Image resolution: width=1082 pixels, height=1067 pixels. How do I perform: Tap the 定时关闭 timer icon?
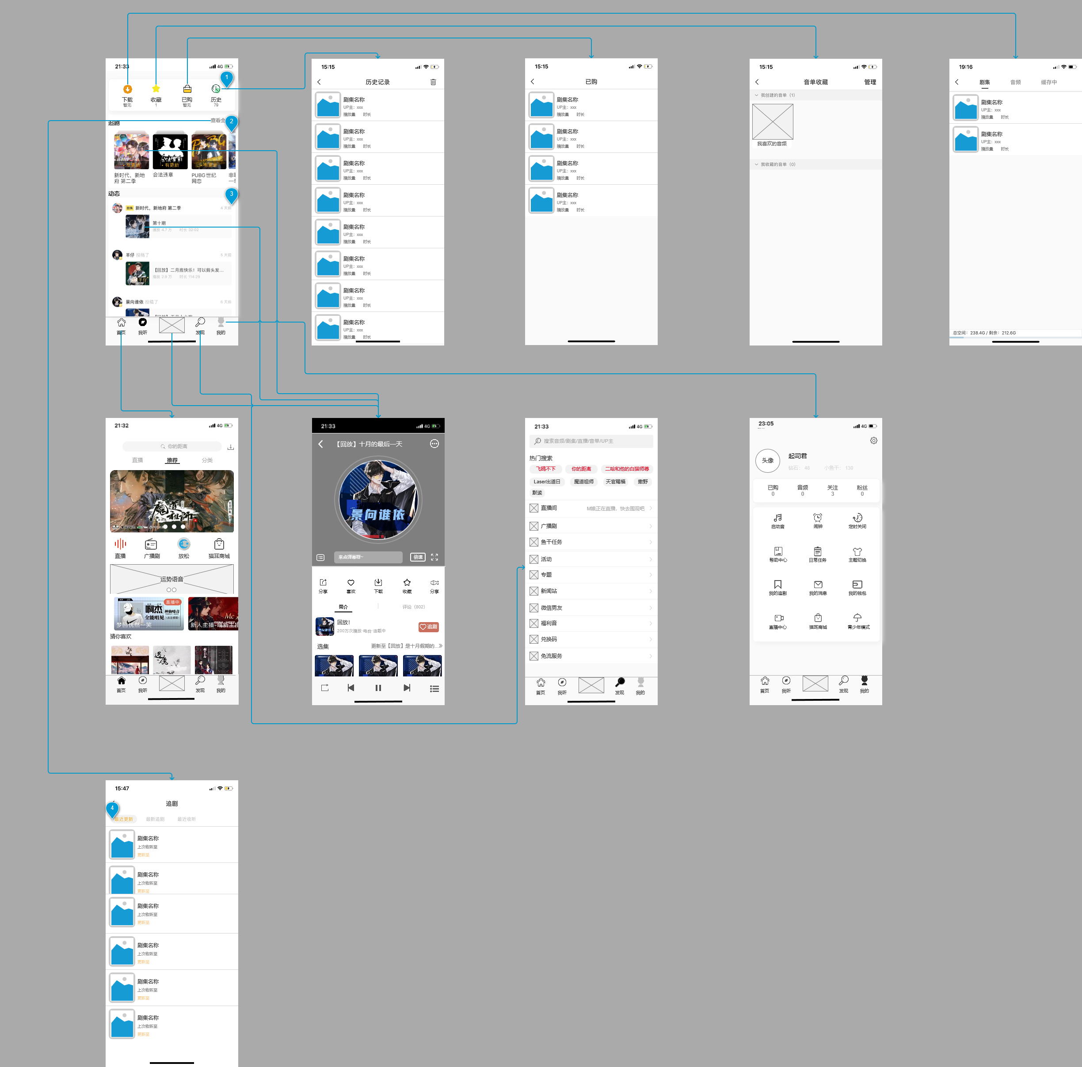click(x=857, y=518)
